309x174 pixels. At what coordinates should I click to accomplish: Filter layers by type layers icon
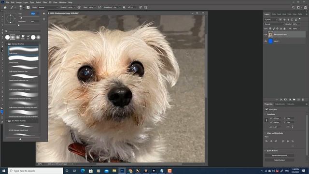[288, 19]
